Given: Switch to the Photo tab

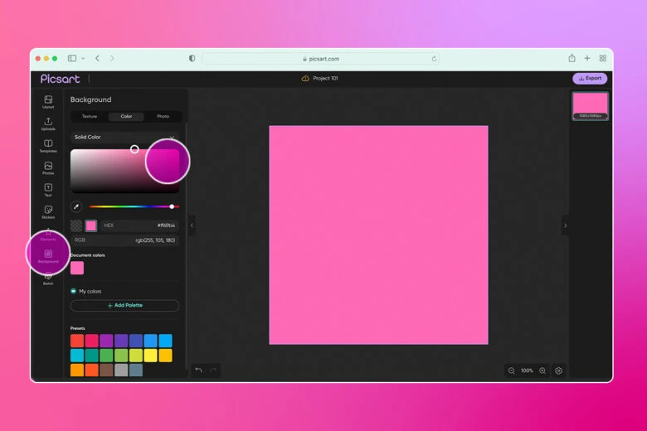Looking at the screenshot, I should click(x=163, y=116).
